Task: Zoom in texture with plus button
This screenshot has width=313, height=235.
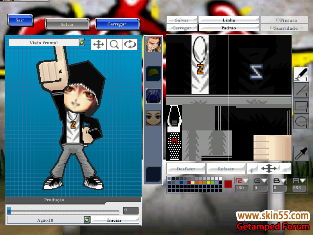Action: [252, 169]
